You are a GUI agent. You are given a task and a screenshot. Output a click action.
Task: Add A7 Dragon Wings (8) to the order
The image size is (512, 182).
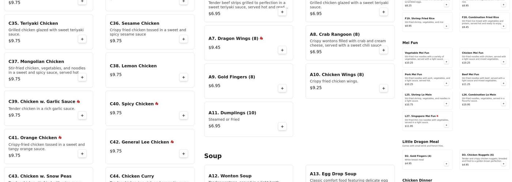[282, 50]
